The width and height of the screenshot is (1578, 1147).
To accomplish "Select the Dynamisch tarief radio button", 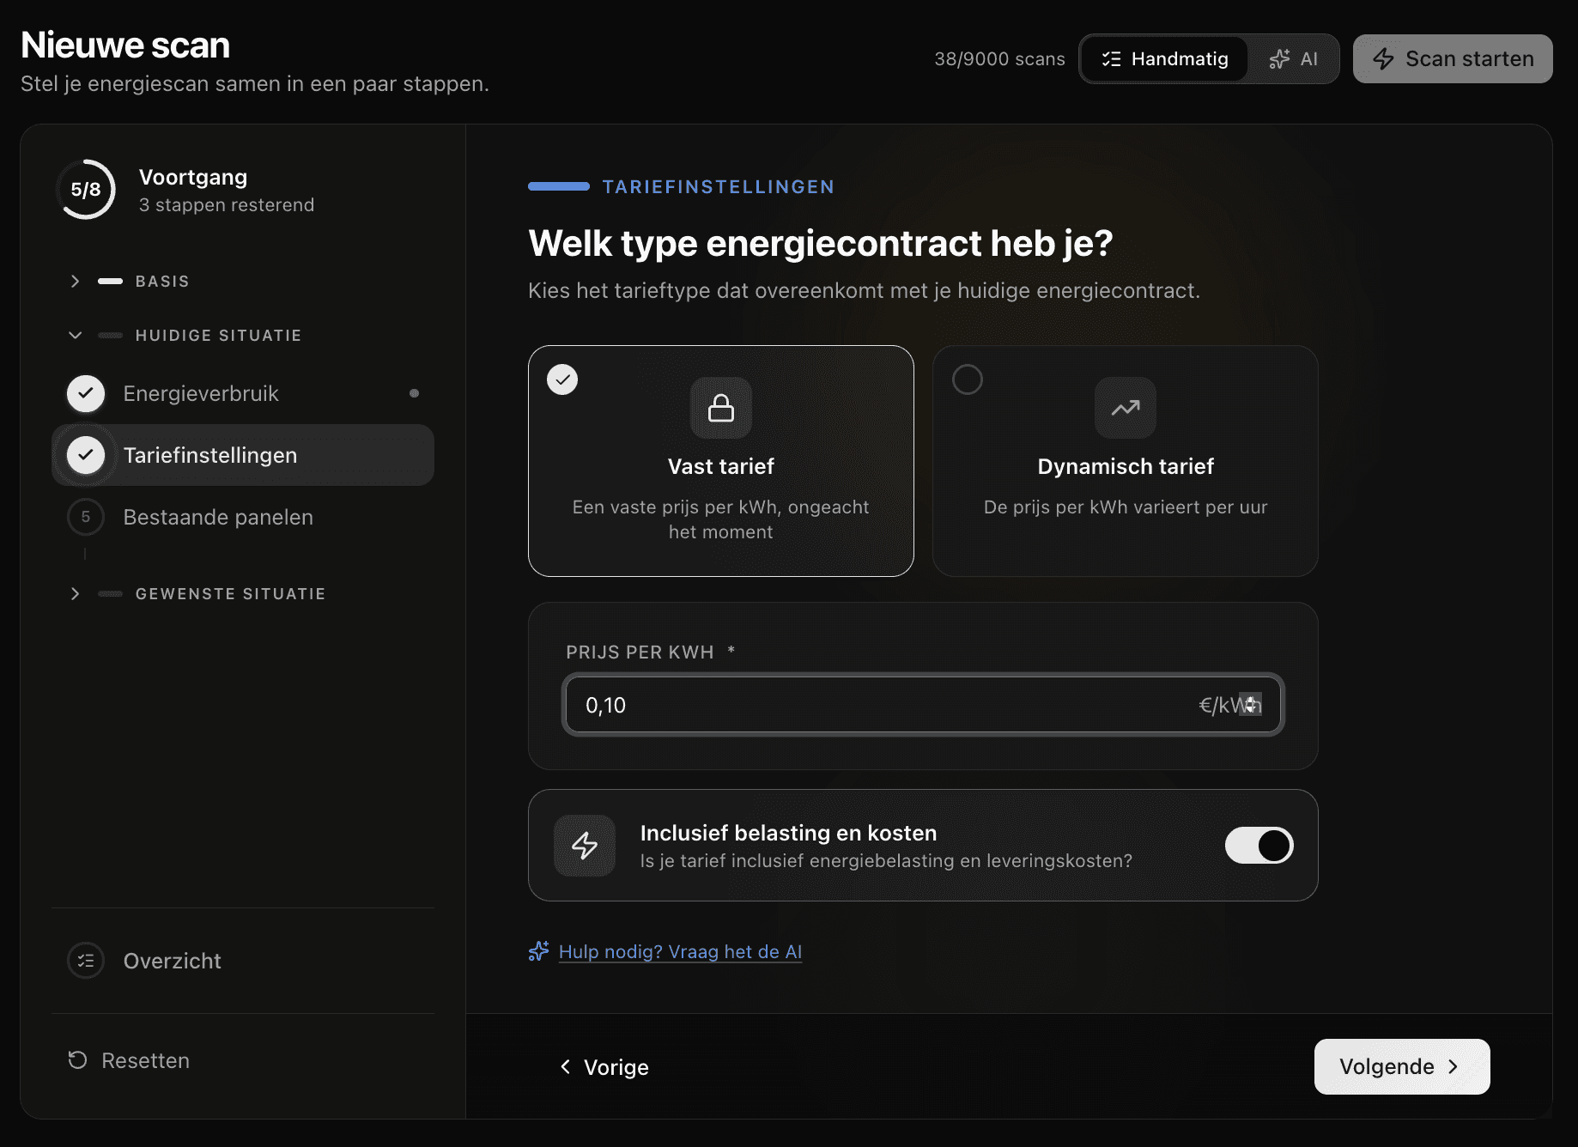I will [968, 379].
